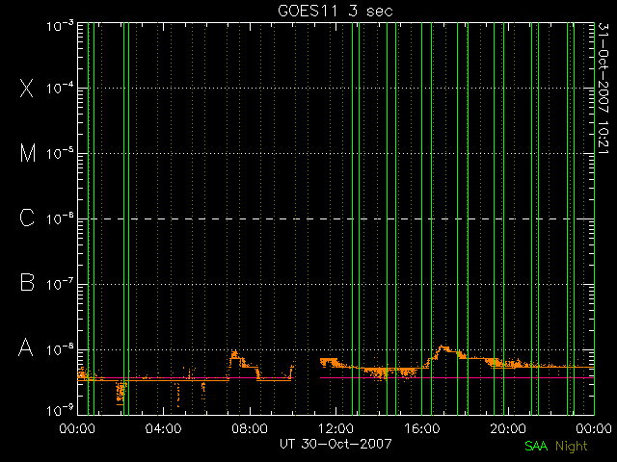This screenshot has height=462, width=617.
Task: Click the M flare class label
Action: [x=28, y=153]
